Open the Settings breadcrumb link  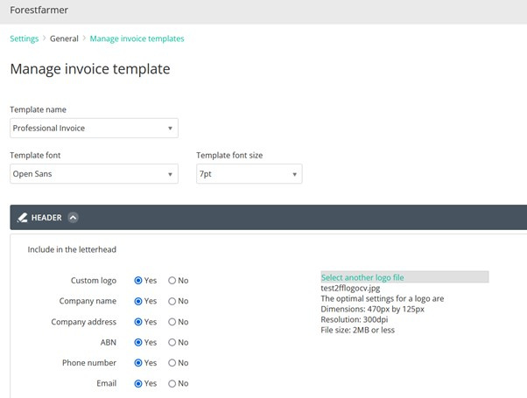pyautogui.click(x=25, y=38)
